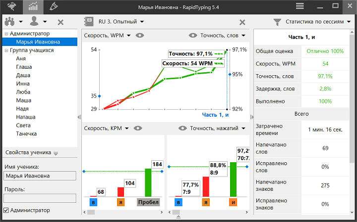Switch to the statistics chart tab
Screen dimensions: 357x222
pos(33,7)
